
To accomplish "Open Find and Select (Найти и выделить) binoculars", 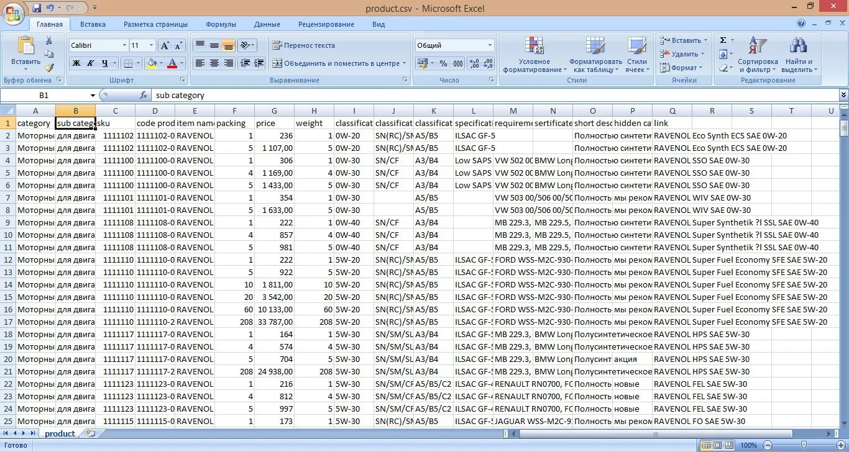I will click(799, 55).
